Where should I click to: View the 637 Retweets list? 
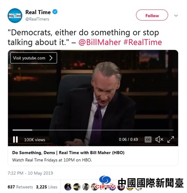[20, 187]
